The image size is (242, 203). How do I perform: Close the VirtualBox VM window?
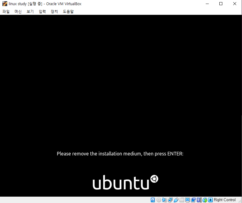tap(234, 4)
